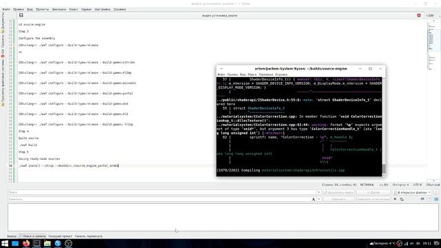441x248 pixels.
Task: Click the terminal window menu icon at title left
Action: (x=221, y=69)
